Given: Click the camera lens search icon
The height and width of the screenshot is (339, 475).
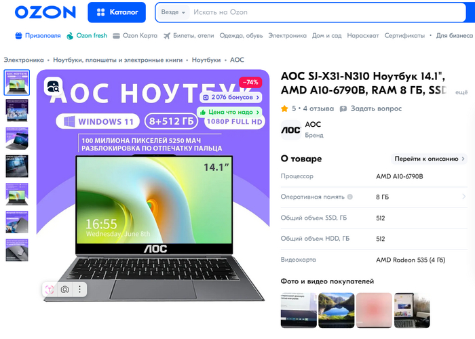Looking at the screenshot, I should pyautogui.click(x=64, y=290).
